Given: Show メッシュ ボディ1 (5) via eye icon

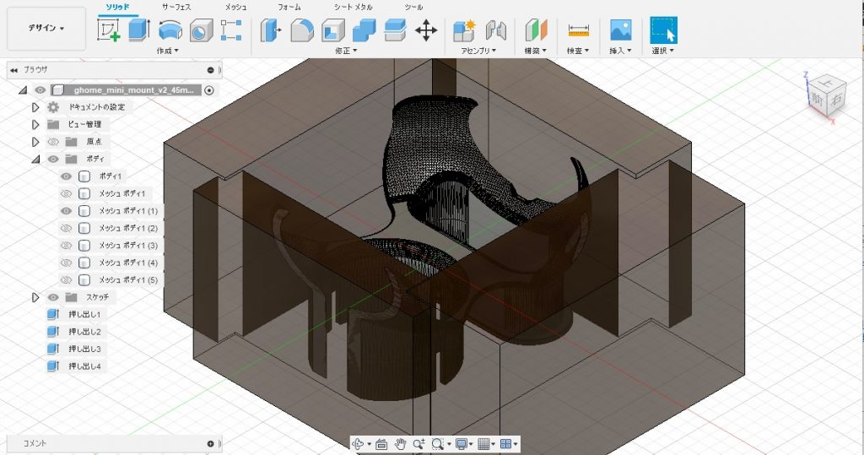Looking at the screenshot, I should pyautogui.click(x=66, y=279).
